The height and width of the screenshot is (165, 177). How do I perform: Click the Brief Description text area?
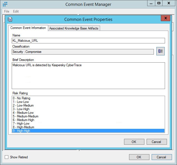click(x=88, y=75)
